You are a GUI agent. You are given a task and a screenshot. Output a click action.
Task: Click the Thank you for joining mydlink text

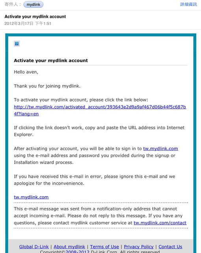47,86
